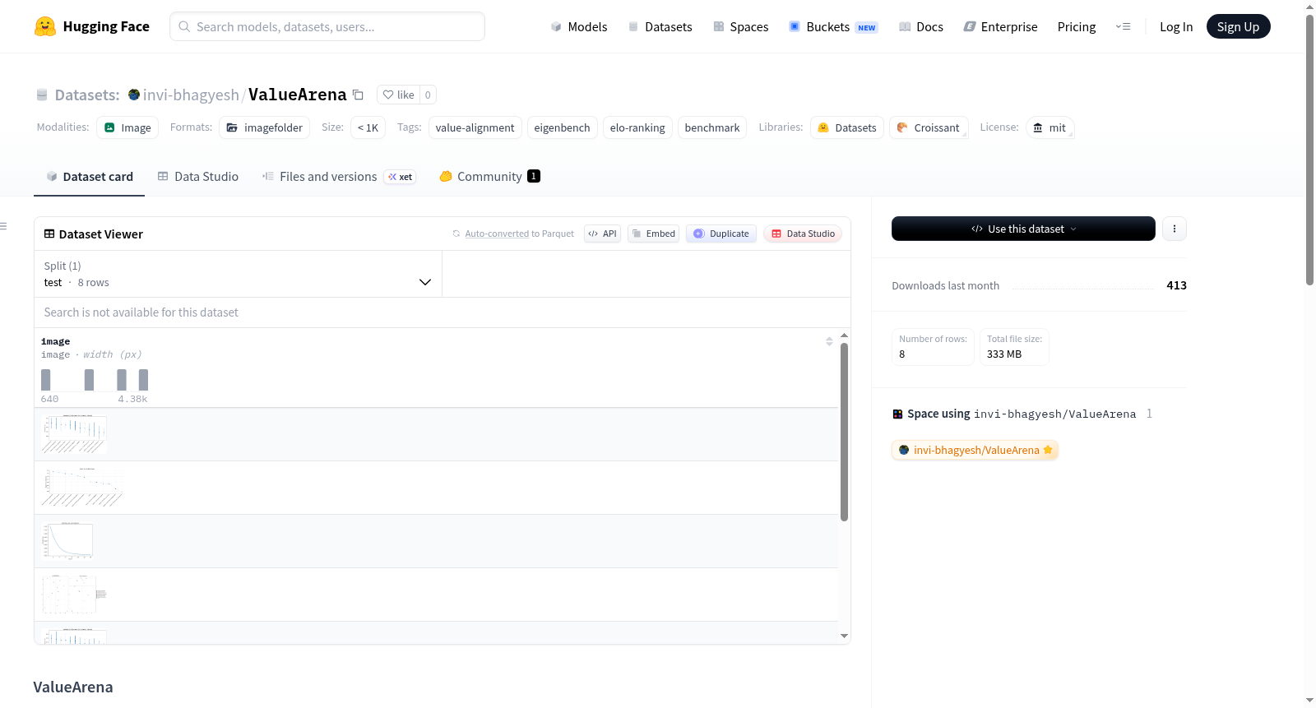Select the imagefolder format tag
The image size is (1316, 708).
tap(264, 127)
